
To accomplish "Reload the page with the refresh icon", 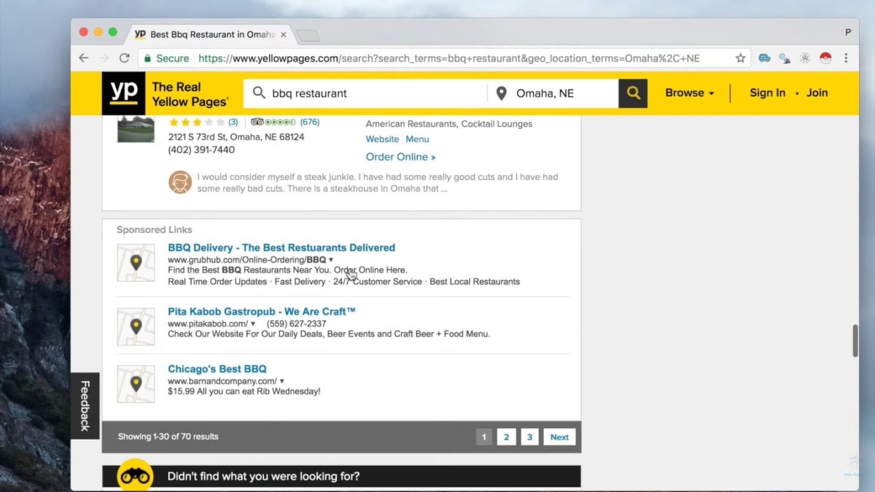I will pyautogui.click(x=125, y=58).
